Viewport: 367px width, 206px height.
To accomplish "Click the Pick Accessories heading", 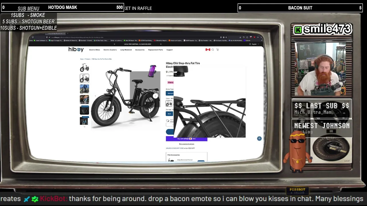I will (x=173, y=155).
